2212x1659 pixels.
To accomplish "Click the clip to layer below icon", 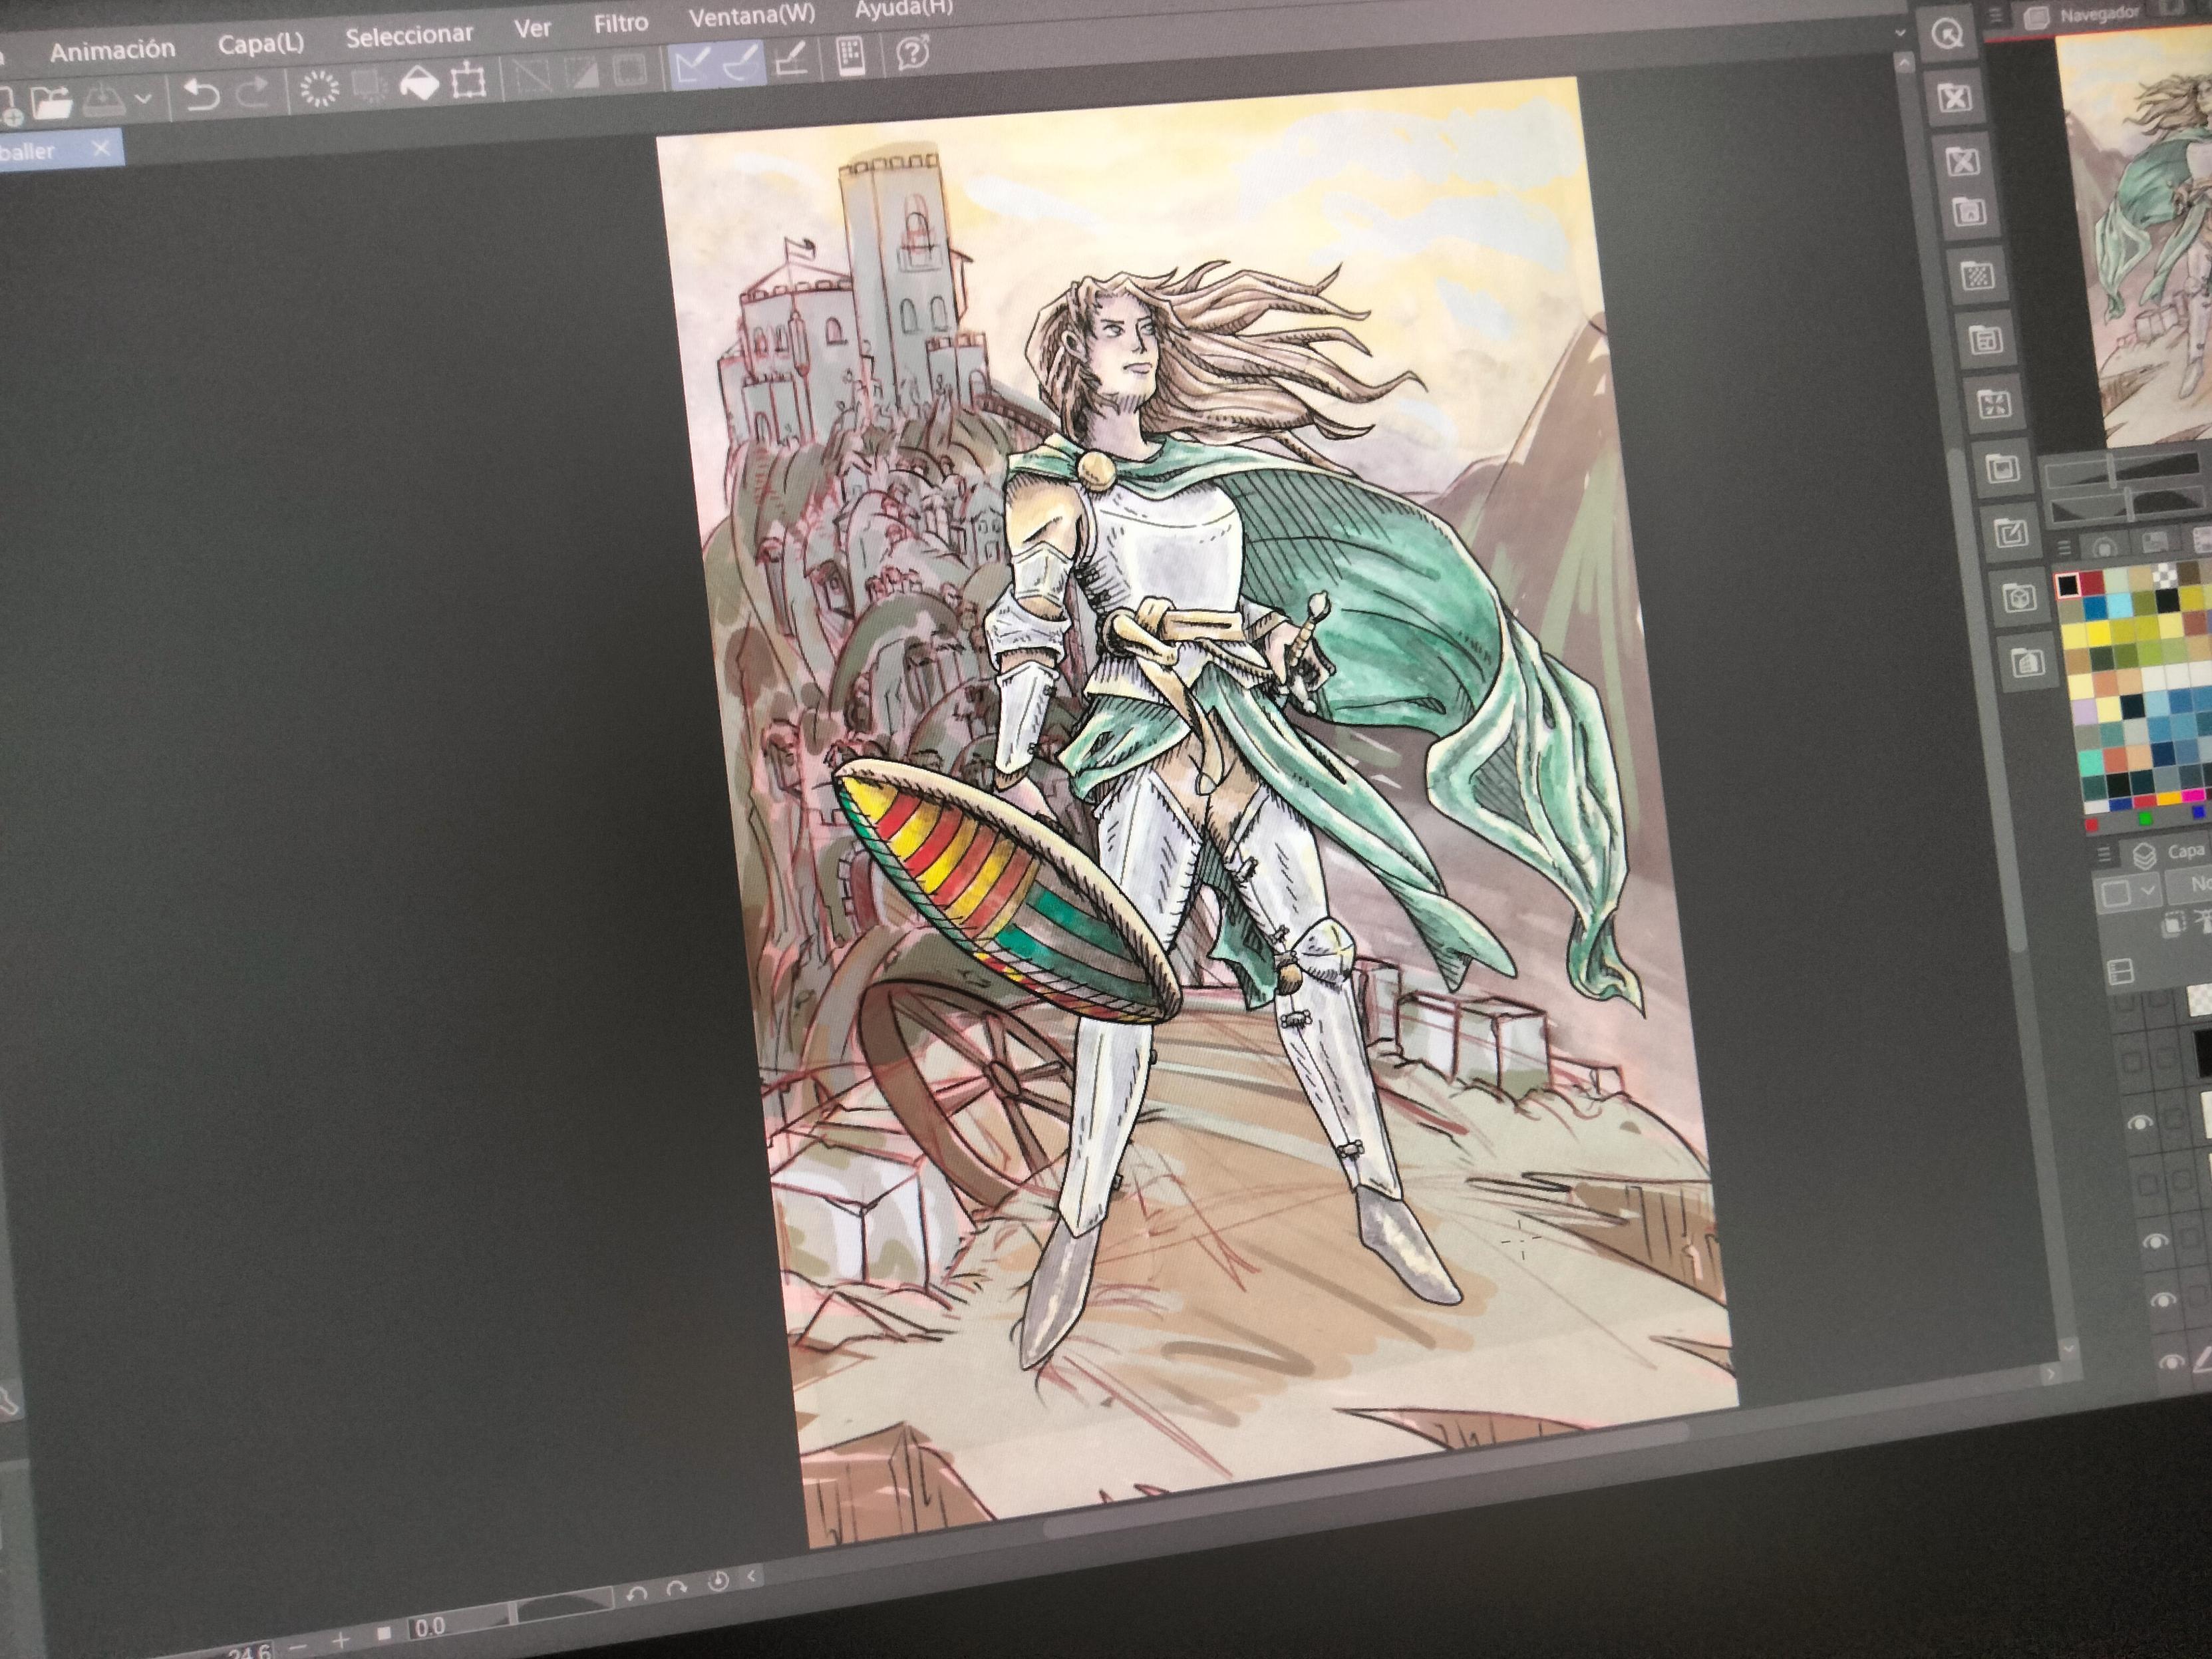I will coord(2173,926).
